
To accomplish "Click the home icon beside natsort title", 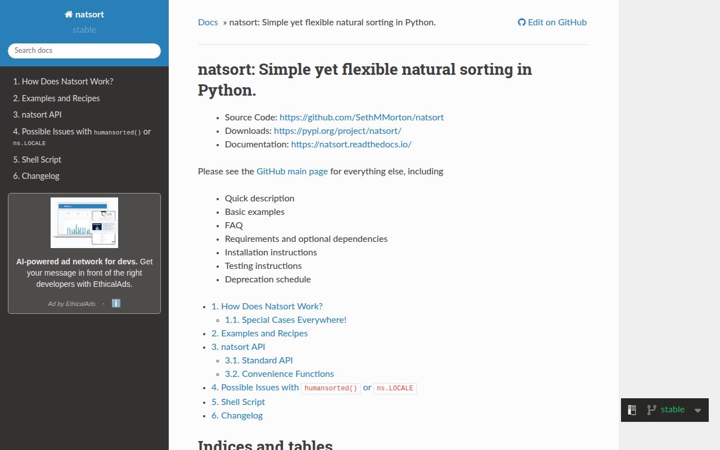I will [x=69, y=15].
